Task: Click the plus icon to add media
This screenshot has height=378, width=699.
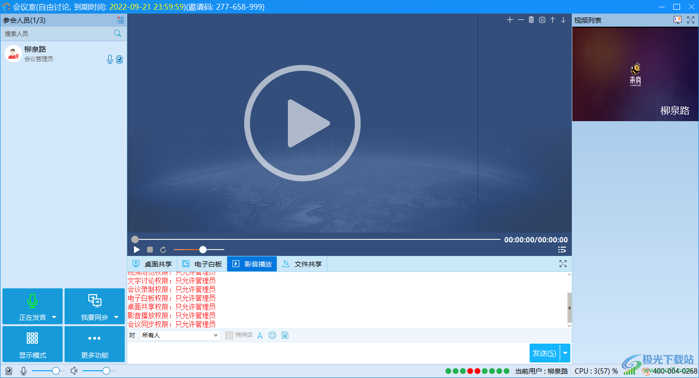Action: (x=510, y=20)
